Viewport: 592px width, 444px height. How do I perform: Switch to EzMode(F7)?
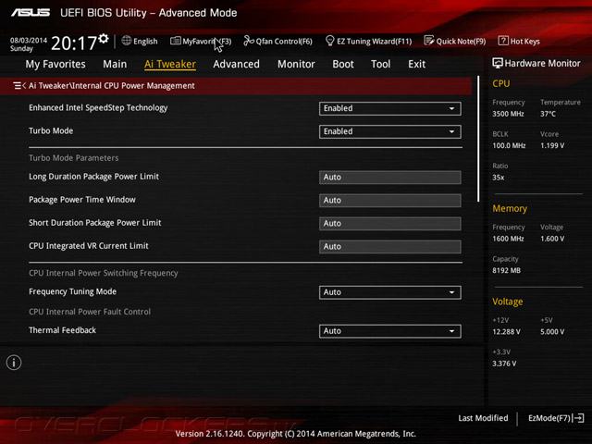click(x=556, y=418)
